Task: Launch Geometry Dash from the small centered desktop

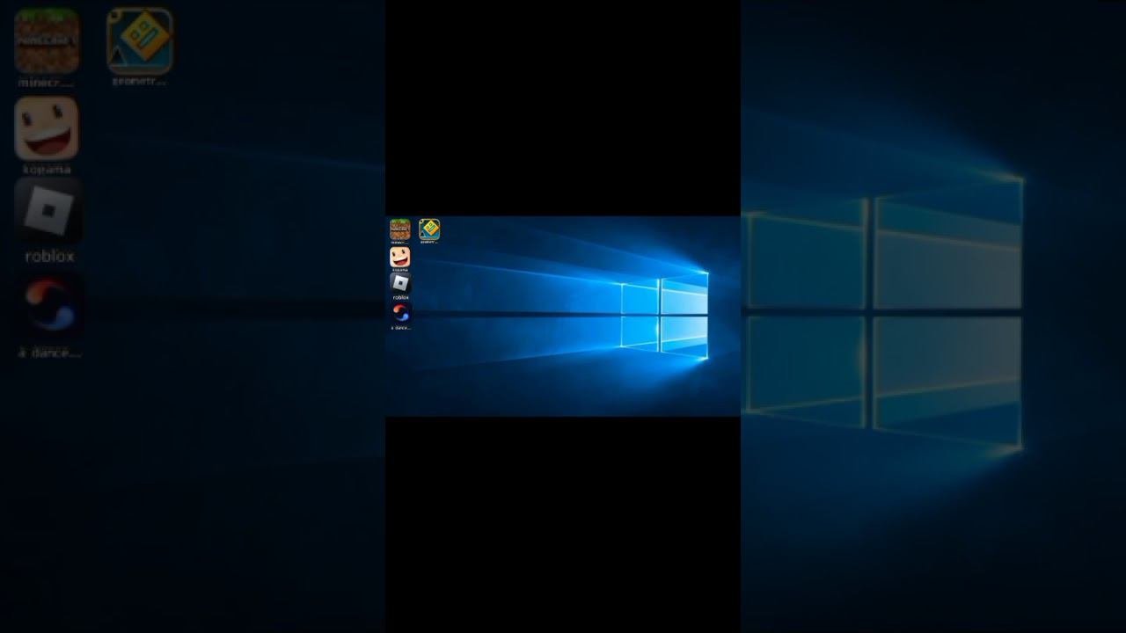Action: (428, 229)
